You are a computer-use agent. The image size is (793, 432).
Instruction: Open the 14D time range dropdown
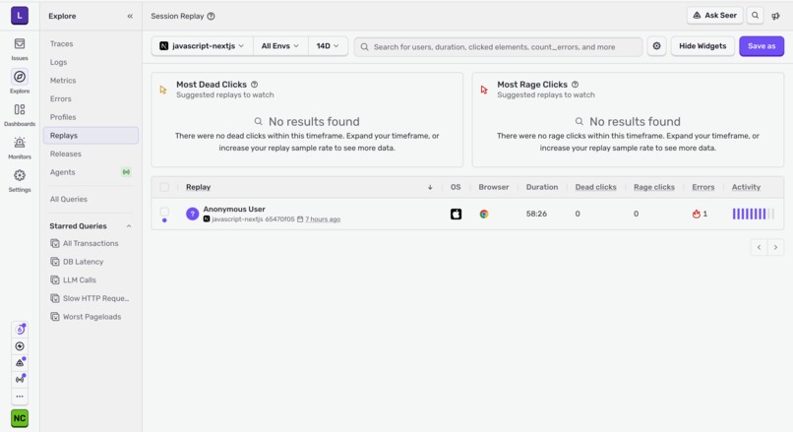point(328,46)
